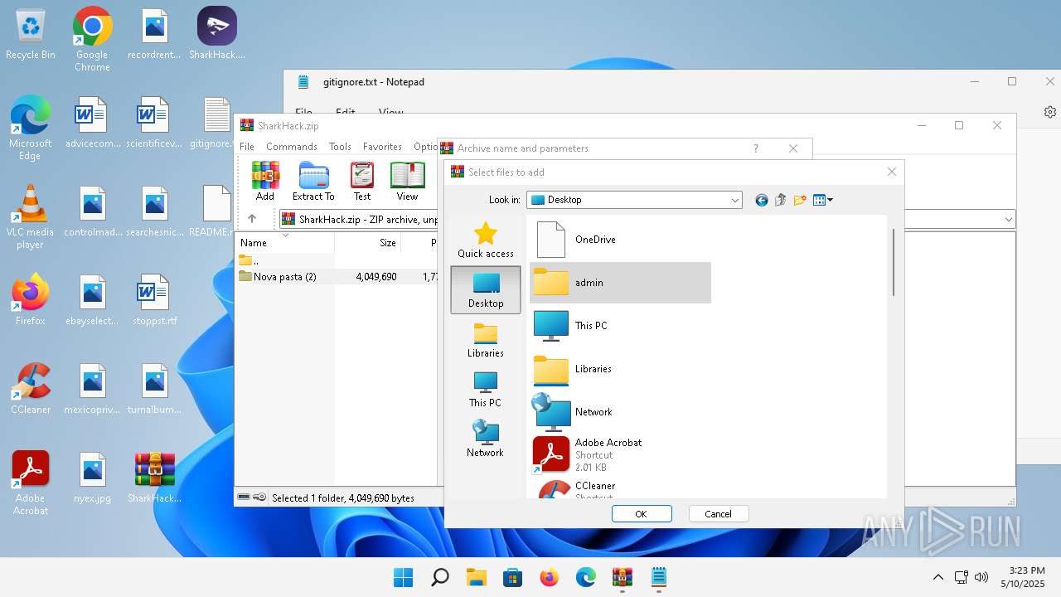1061x597 pixels.
Task: Click the up-one-level folder icon in the dialog
Action: click(x=780, y=200)
